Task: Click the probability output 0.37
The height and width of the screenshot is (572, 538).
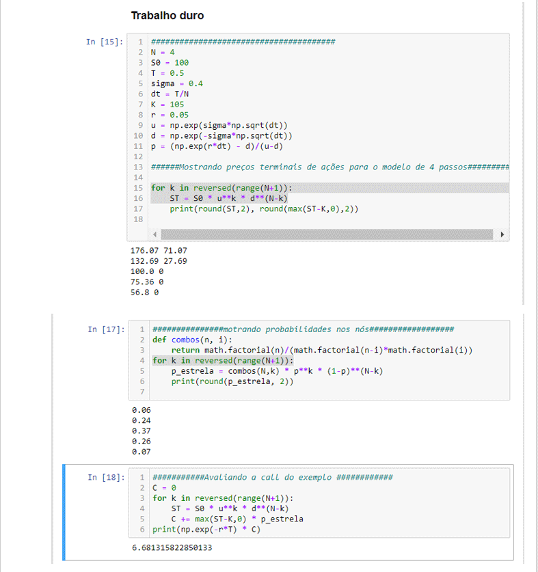Action: pyautogui.click(x=141, y=431)
